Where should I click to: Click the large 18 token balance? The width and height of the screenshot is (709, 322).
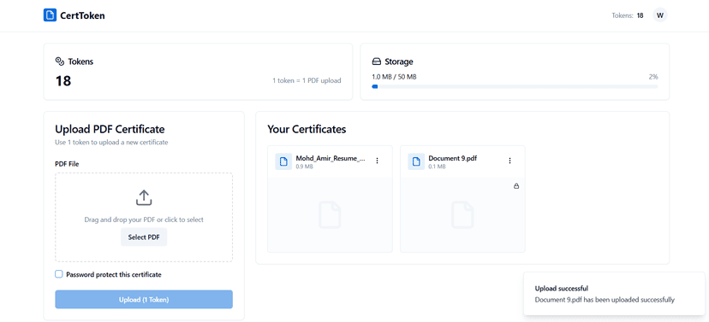coord(63,81)
